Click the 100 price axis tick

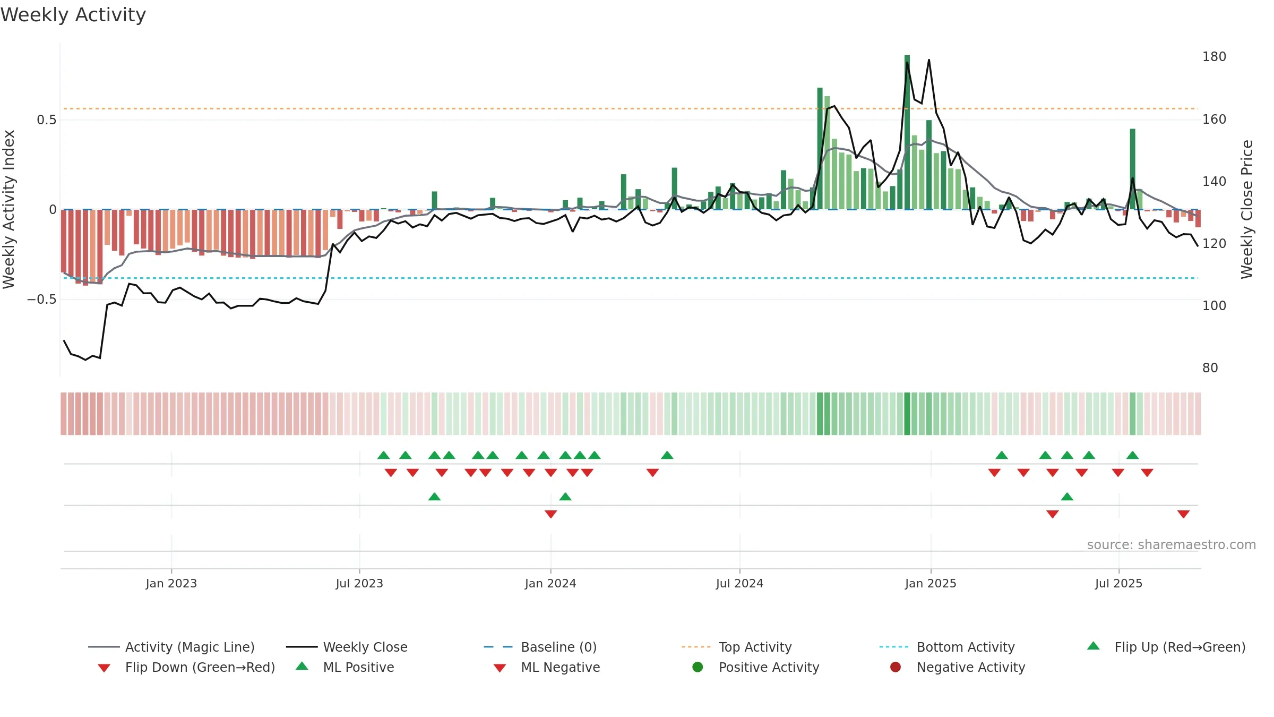pyautogui.click(x=1214, y=305)
